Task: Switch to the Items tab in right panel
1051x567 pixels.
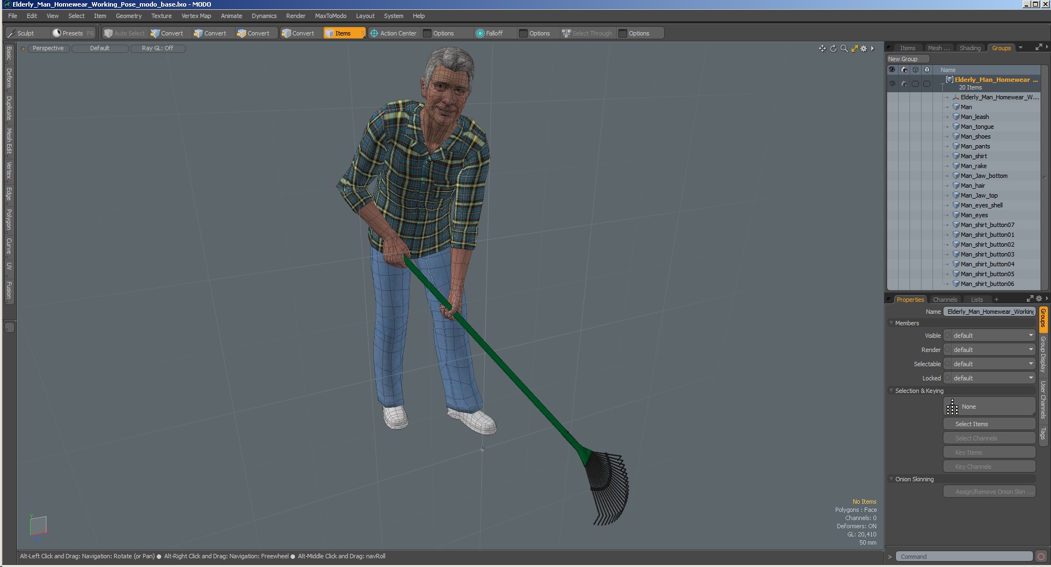Action: coord(907,48)
